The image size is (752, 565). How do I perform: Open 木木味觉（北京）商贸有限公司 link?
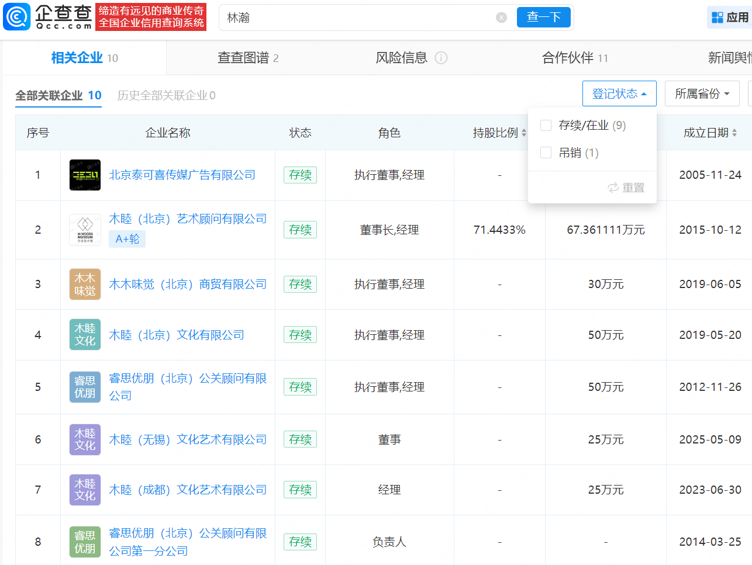pos(188,284)
